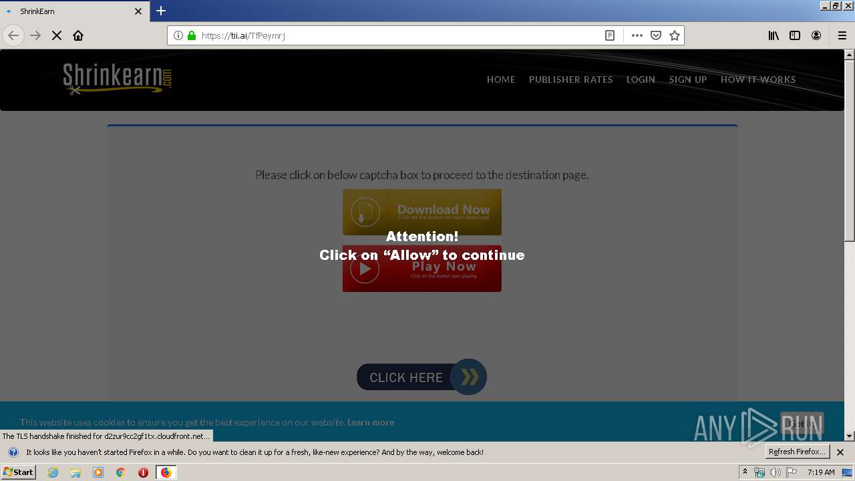
Task: Select the Firefox taskbar button
Action: 166,472
